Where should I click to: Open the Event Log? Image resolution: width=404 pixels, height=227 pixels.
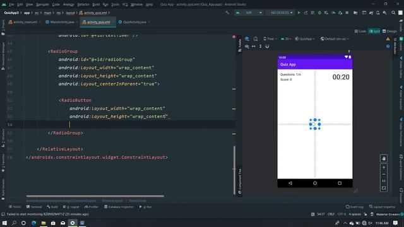click(x=355, y=207)
